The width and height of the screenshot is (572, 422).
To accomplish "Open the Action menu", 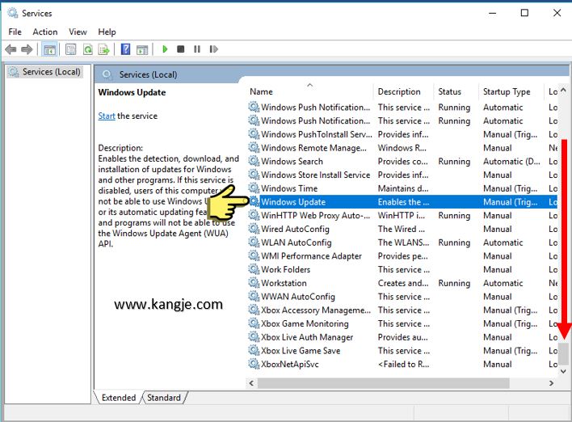I will (x=45, y=32).
